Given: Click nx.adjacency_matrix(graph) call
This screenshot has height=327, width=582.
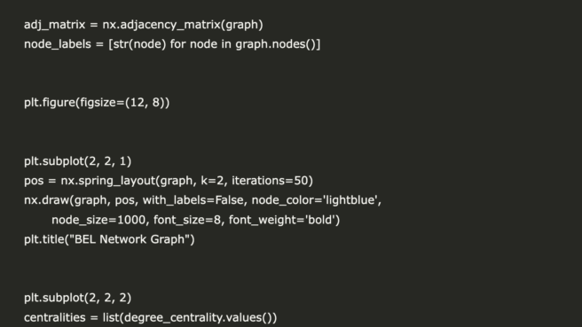Looking at the screenshot, I should tap(183, 25).
